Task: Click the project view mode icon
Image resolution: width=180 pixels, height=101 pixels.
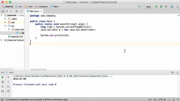Action: (x=3, y=11)
